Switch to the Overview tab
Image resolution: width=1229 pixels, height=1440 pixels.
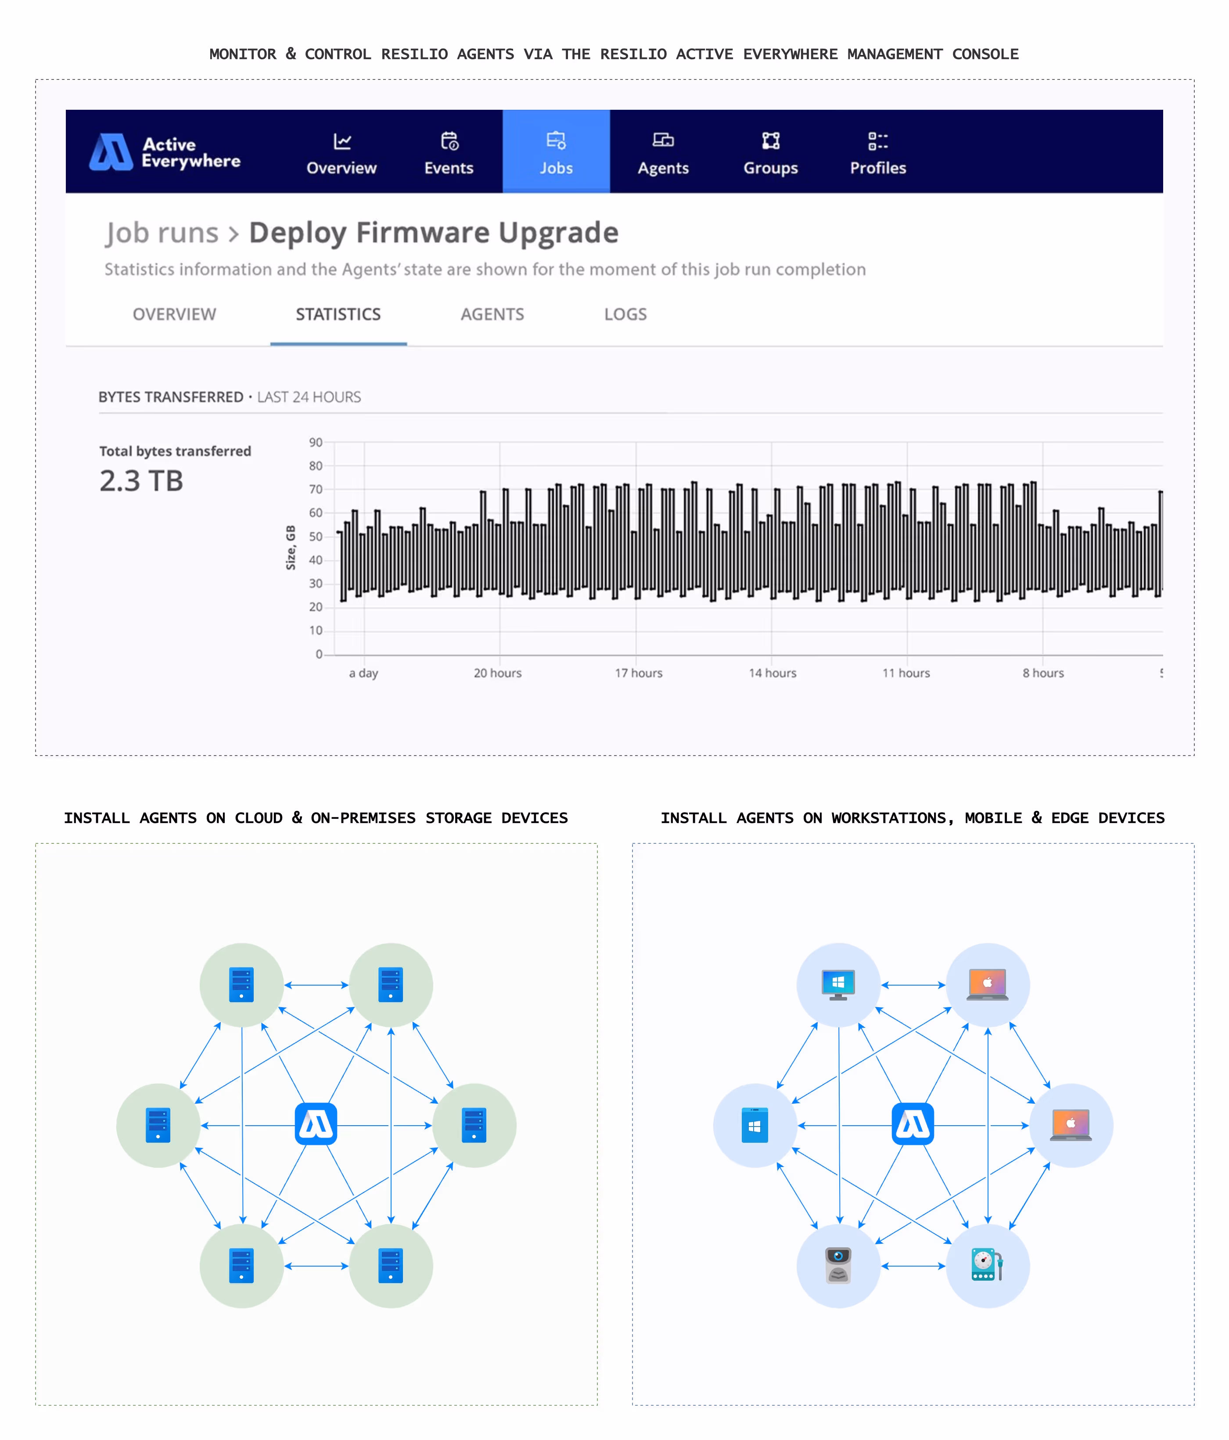pyautogui.click(x=174, y=314)
